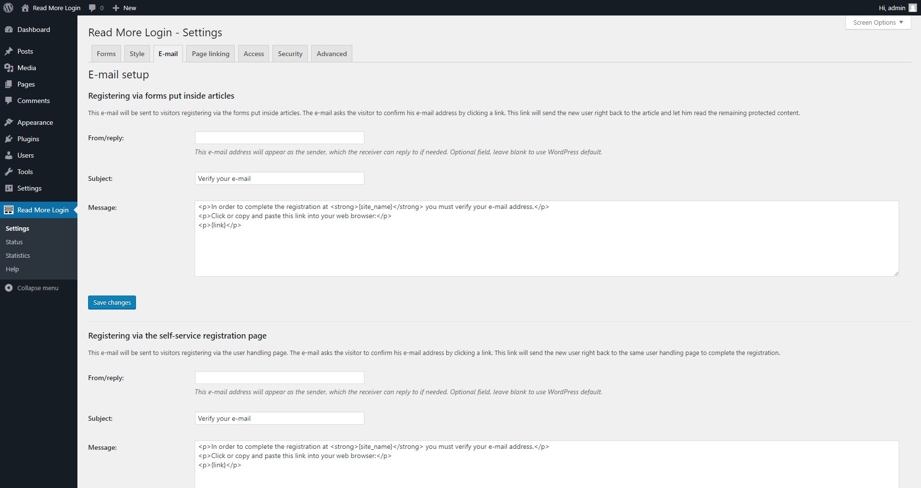Switch to the Forms tab
The height and width of the screenshot is (488, 921).
tap(106, 53)
